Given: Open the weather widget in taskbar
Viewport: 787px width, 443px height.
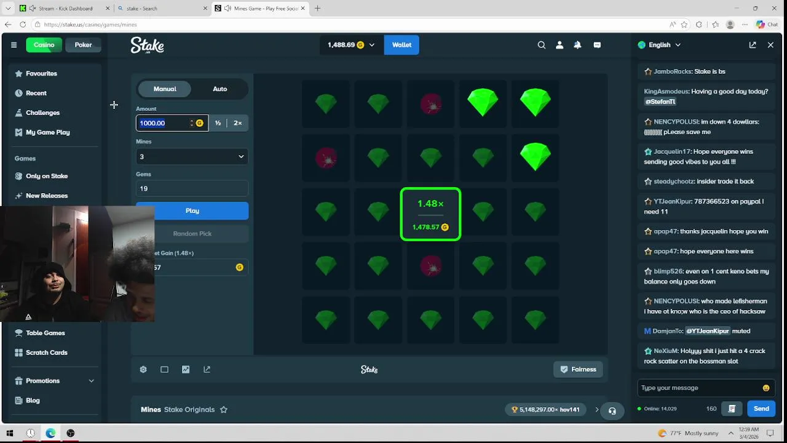Looking at the screenshot, I should coord(689,433).
